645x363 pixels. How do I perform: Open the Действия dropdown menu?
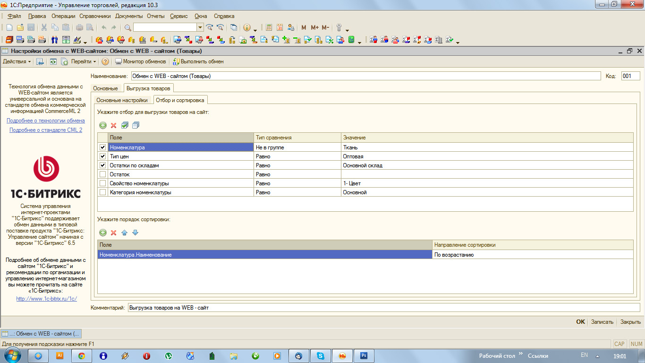[17, 61]
